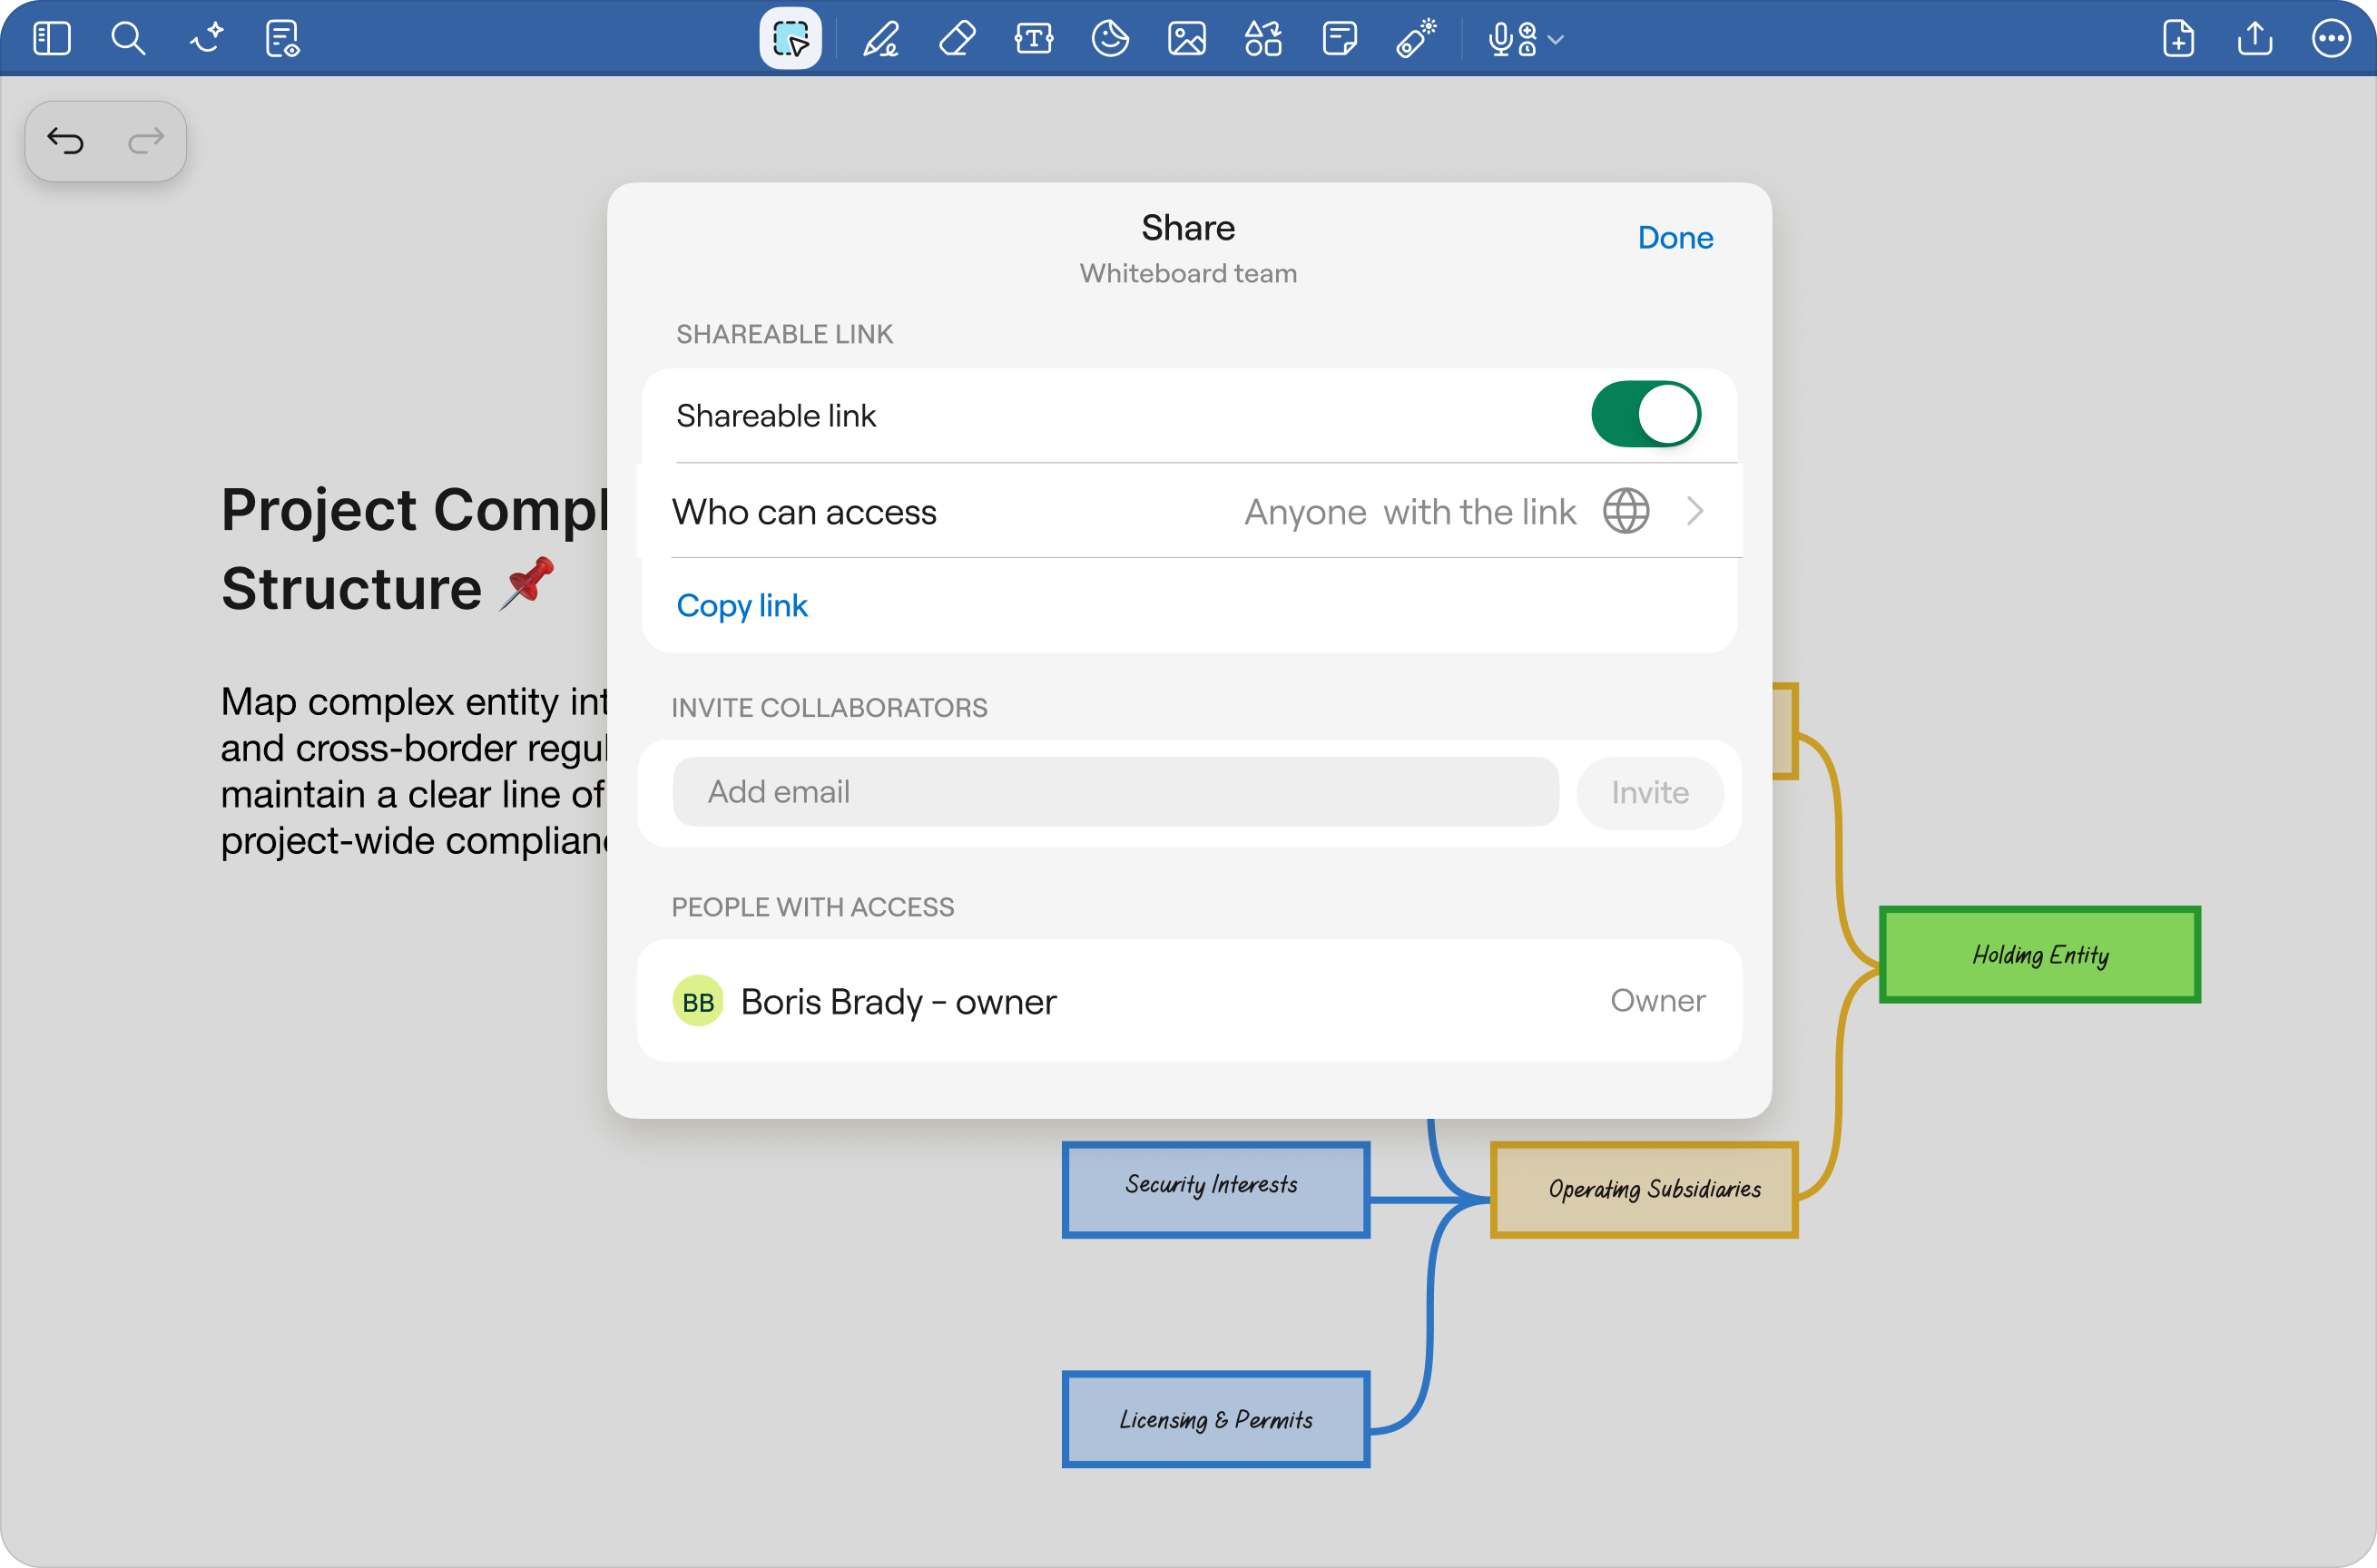Click the lasso selection tool
Screen dimensions: 2377x1568
point(790,39)
